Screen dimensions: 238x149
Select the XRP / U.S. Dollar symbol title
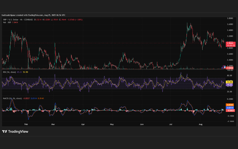coord(11,20)
